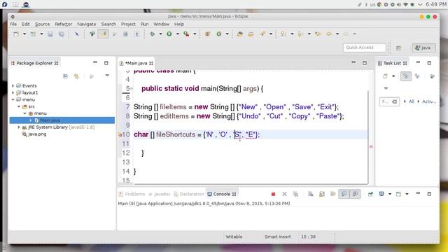This screenshot has height=252, width=448.
Task: Switch to the Javadoc tab
Action: (159, 194)
